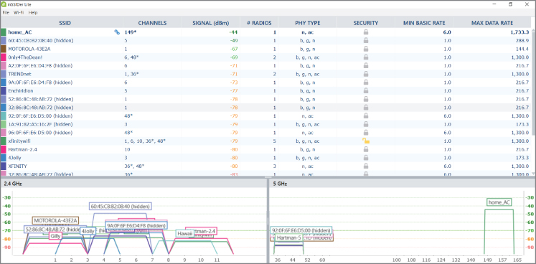Select the 96:0F:6F:E6:D5:00 (hidden) row
This screenshot has width=536, height=264.
(x=265, y=133)
